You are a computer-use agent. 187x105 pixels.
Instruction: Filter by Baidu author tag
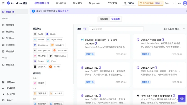[51, 34]
